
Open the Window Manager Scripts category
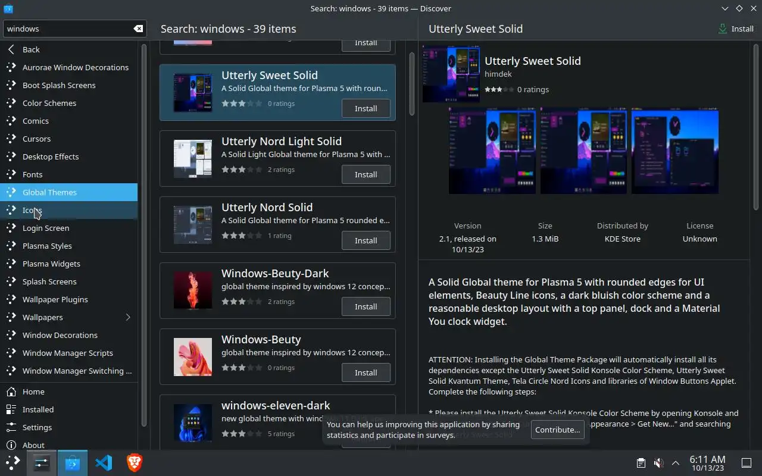pyautogui.click(x=68, y=353)
